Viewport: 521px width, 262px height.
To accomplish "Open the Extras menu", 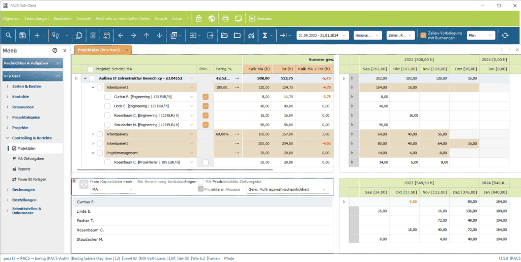I will click(177, 19).
